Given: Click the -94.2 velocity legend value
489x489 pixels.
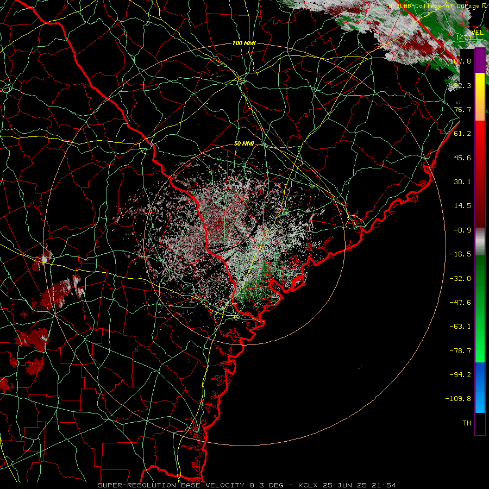Looking at the screenshot, I should [460, 375].
